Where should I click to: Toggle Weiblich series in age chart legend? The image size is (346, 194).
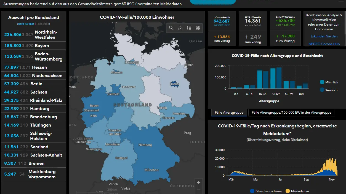click(x=329, y=90)
